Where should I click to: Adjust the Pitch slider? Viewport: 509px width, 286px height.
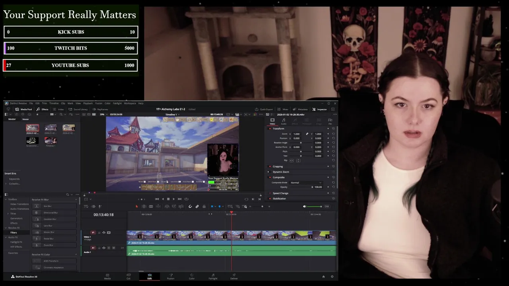(x=301, y=151)
